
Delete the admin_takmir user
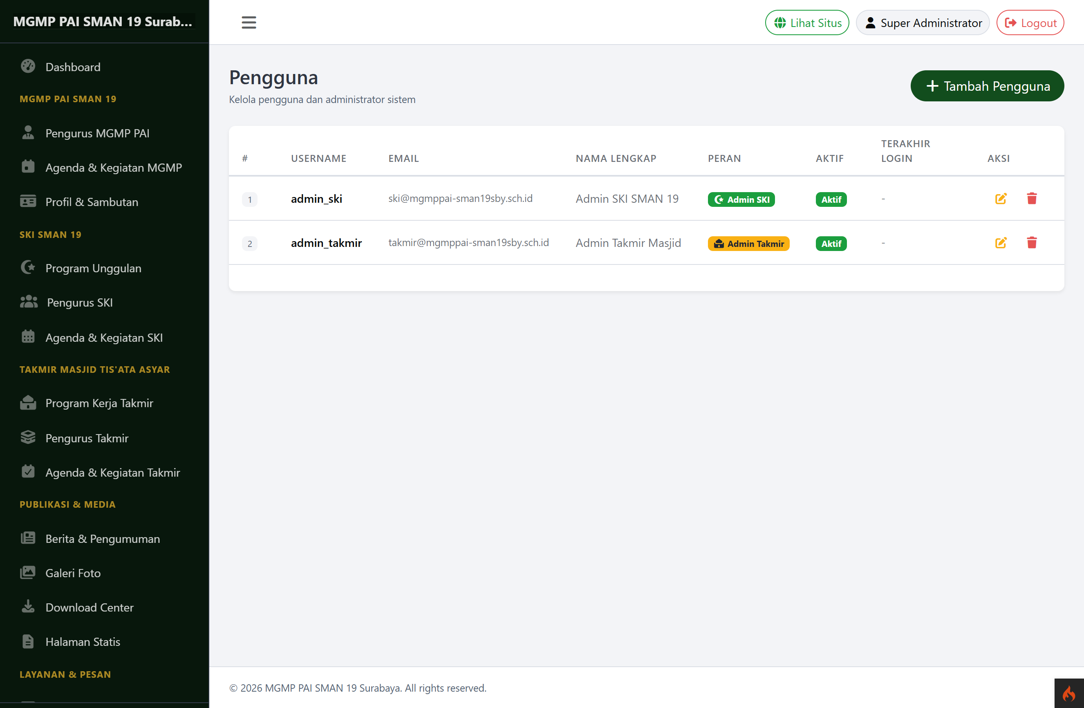coord(1032,243)
